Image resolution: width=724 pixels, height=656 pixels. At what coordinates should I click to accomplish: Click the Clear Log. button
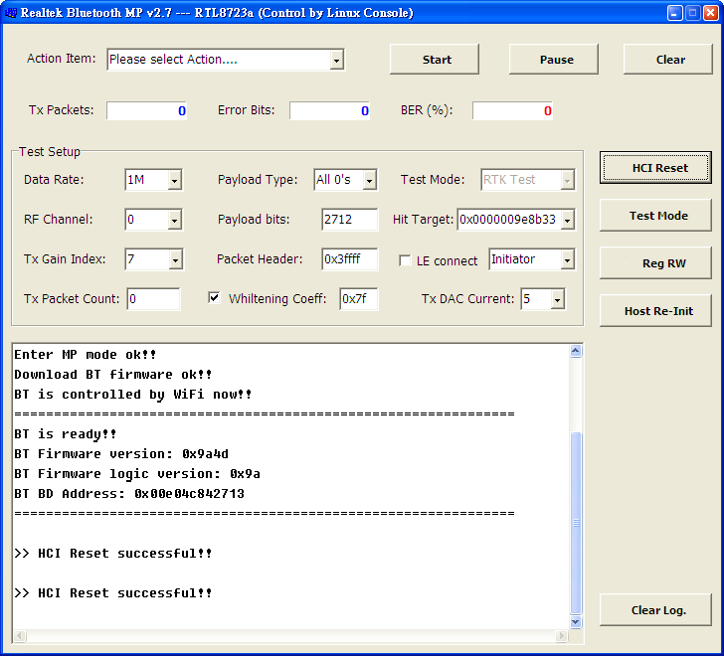tap(655, 610)
